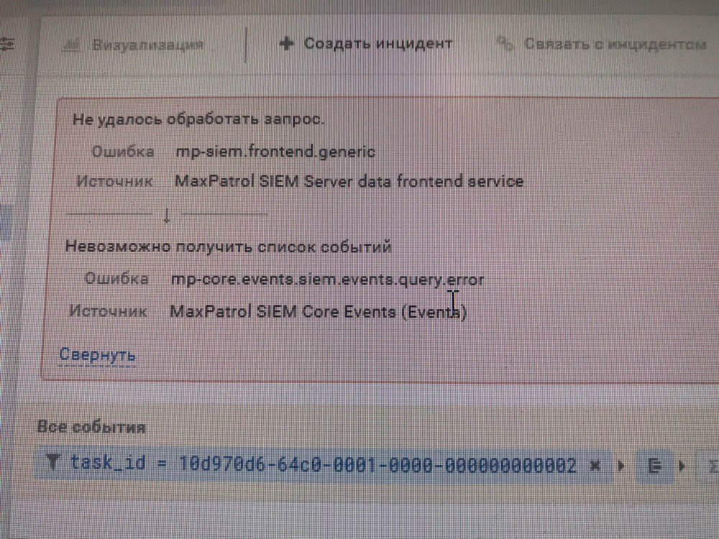Click the chain link icon for incident linking

click(505, 44)
